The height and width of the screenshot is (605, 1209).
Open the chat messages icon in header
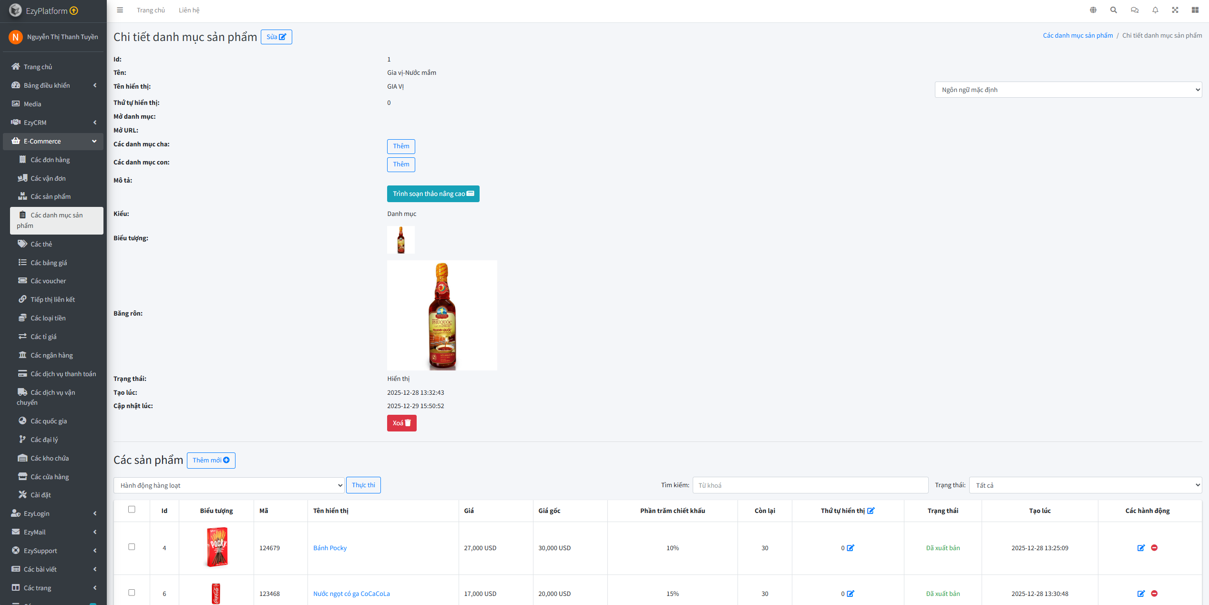pos(1135,10)
